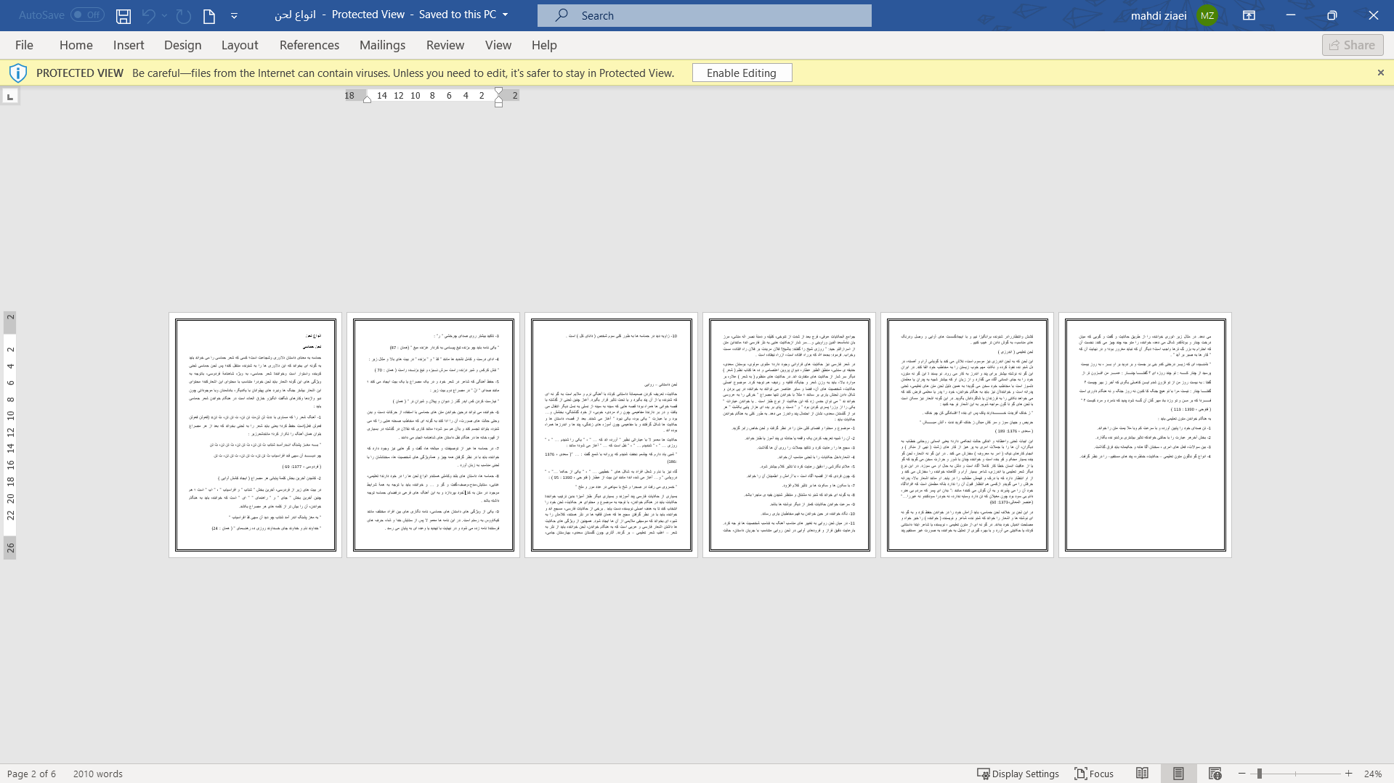1394x783 pixels.
Task: Click the Protected View shield icon
Action: point(18,73)
